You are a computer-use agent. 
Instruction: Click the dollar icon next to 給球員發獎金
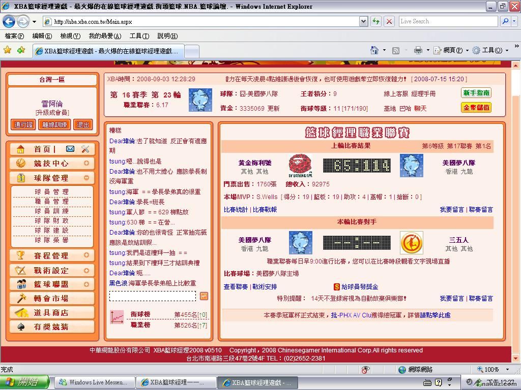tap(337, 287)
